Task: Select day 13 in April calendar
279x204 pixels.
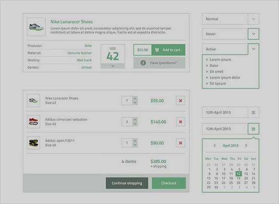Action: pos(246,174)
